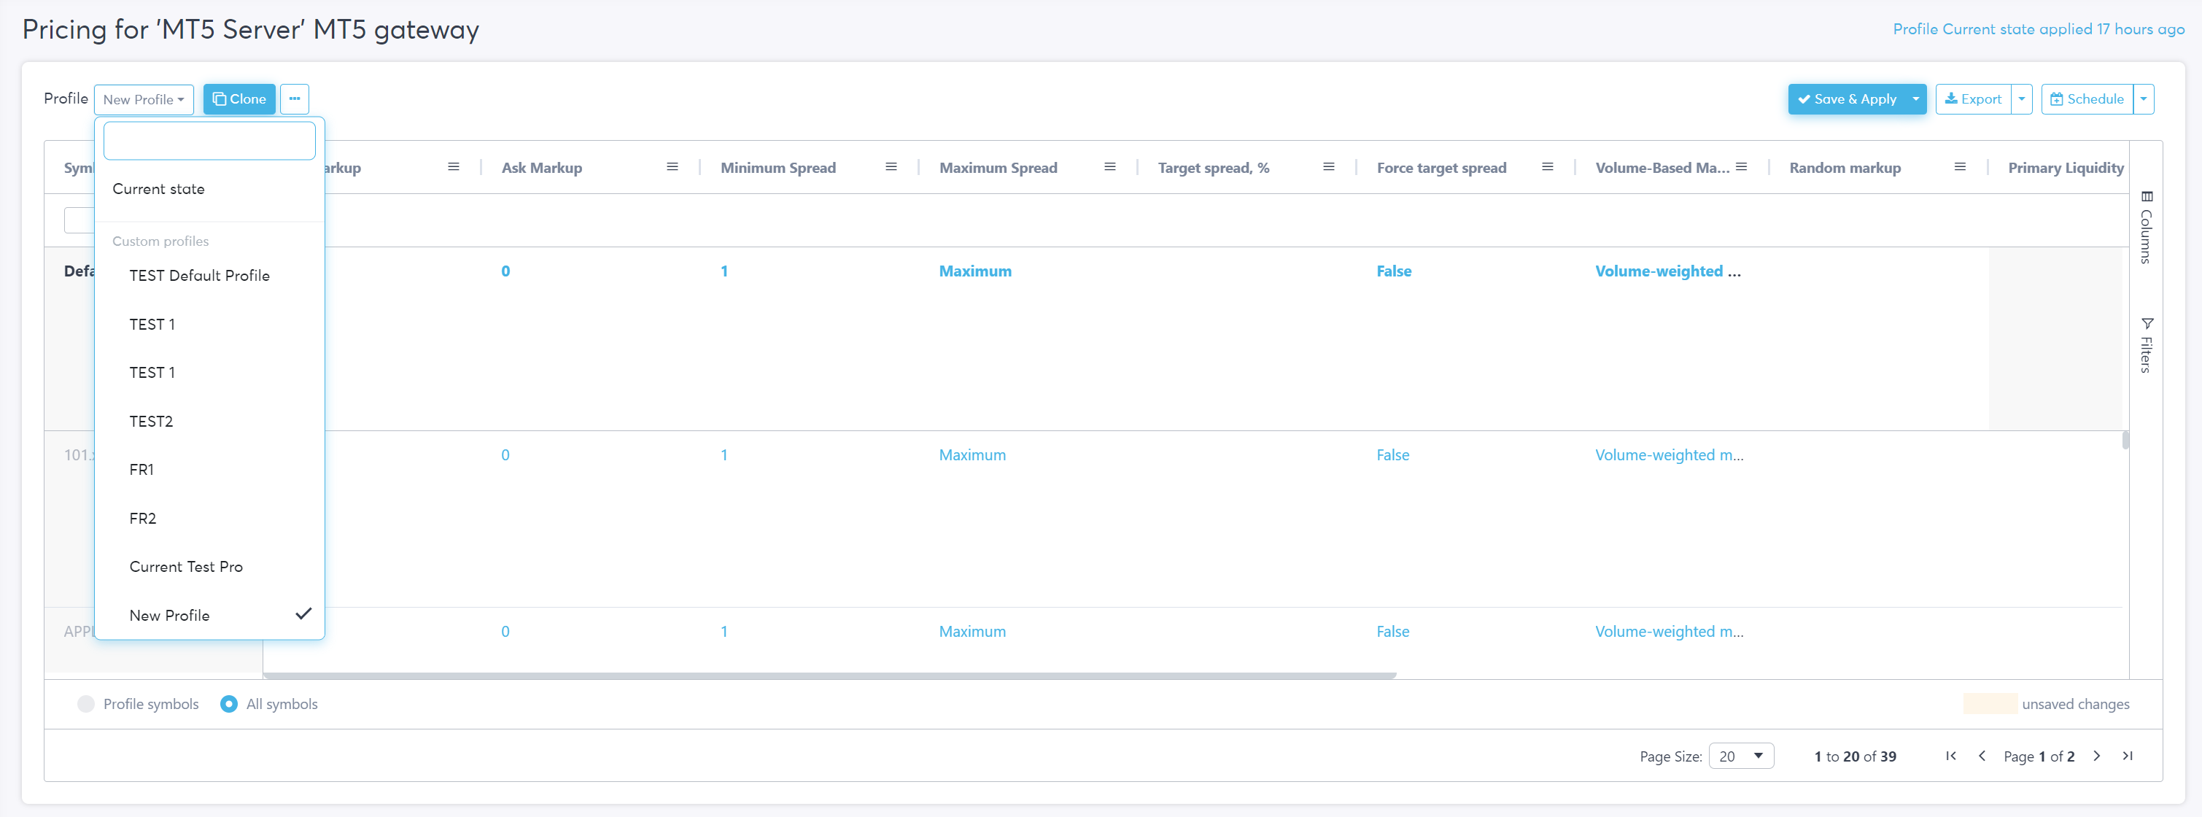Choose TEST Default Profile from list
The height and width of the screenshot is (817, 2202).
pyautogui.click(x=199, y=276)
